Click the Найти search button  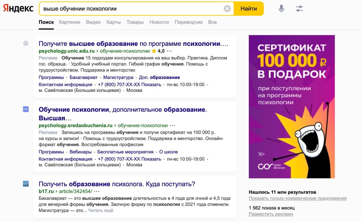pyautogui.click(x=249, y=9)
